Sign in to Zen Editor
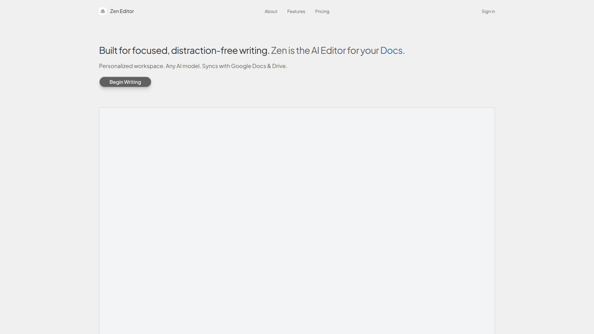 [x=488, y=11]
